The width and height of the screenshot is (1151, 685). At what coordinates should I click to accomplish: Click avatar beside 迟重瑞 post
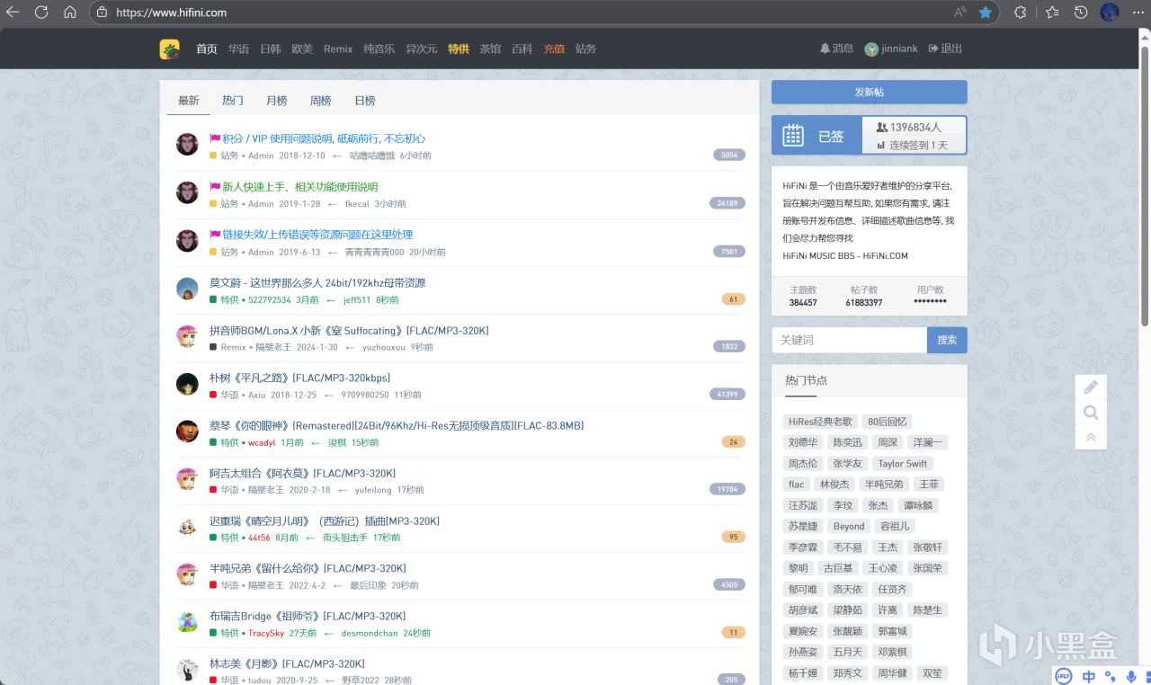tap(187, 527)
